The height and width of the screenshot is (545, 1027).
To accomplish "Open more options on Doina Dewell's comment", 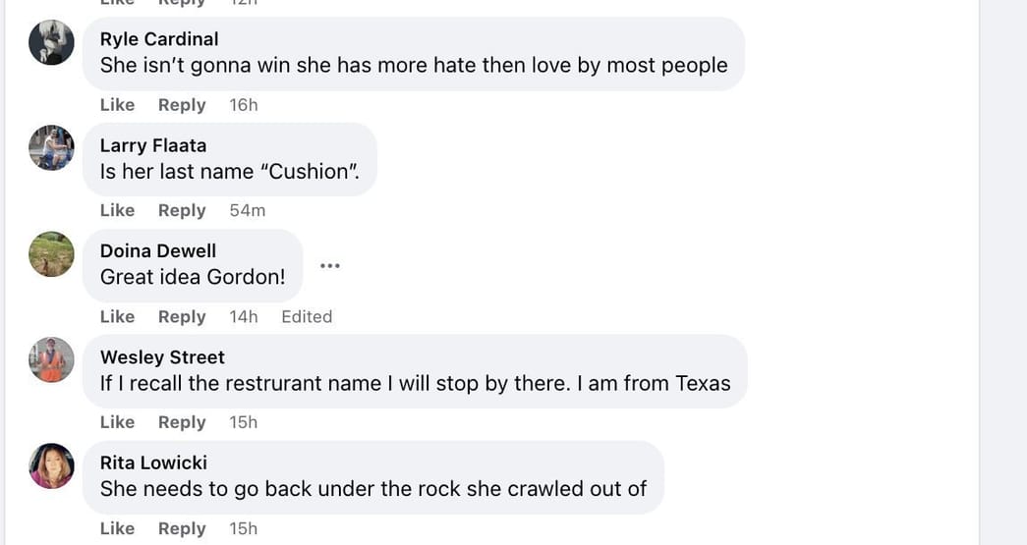I will [x=330, y=265].
